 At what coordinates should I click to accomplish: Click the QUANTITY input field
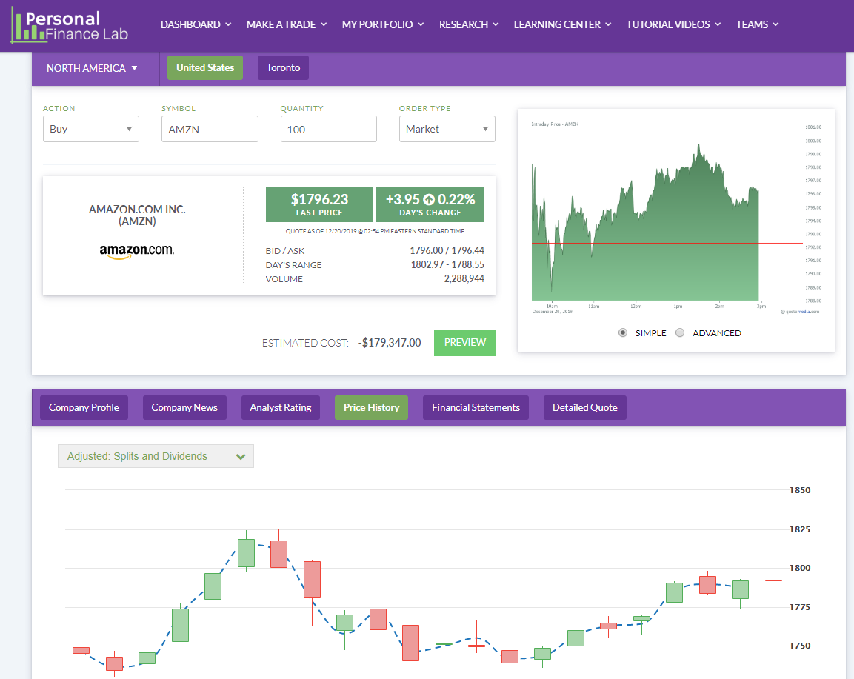point(328,128)
